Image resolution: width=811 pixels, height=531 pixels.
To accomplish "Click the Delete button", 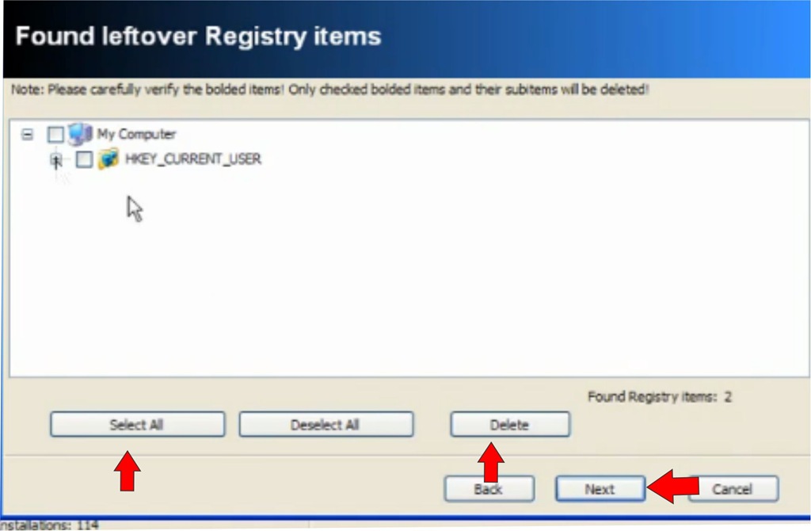I will point(510,424).
